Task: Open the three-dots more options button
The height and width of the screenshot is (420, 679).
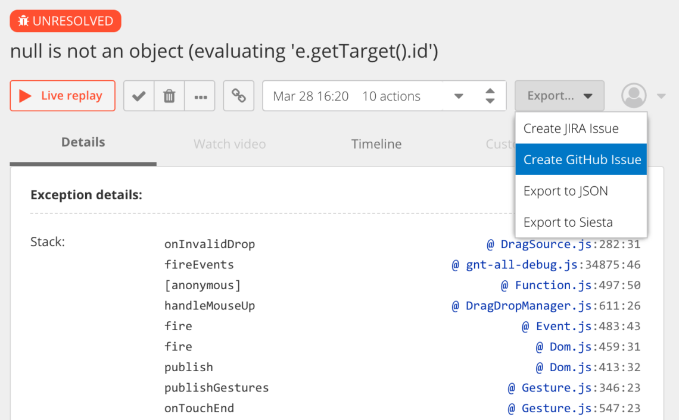Action: pyautogui.click(x=200, y=96)
